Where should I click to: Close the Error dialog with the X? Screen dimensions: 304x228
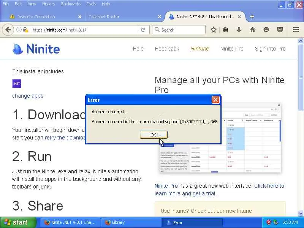click(x=215, y=100)
